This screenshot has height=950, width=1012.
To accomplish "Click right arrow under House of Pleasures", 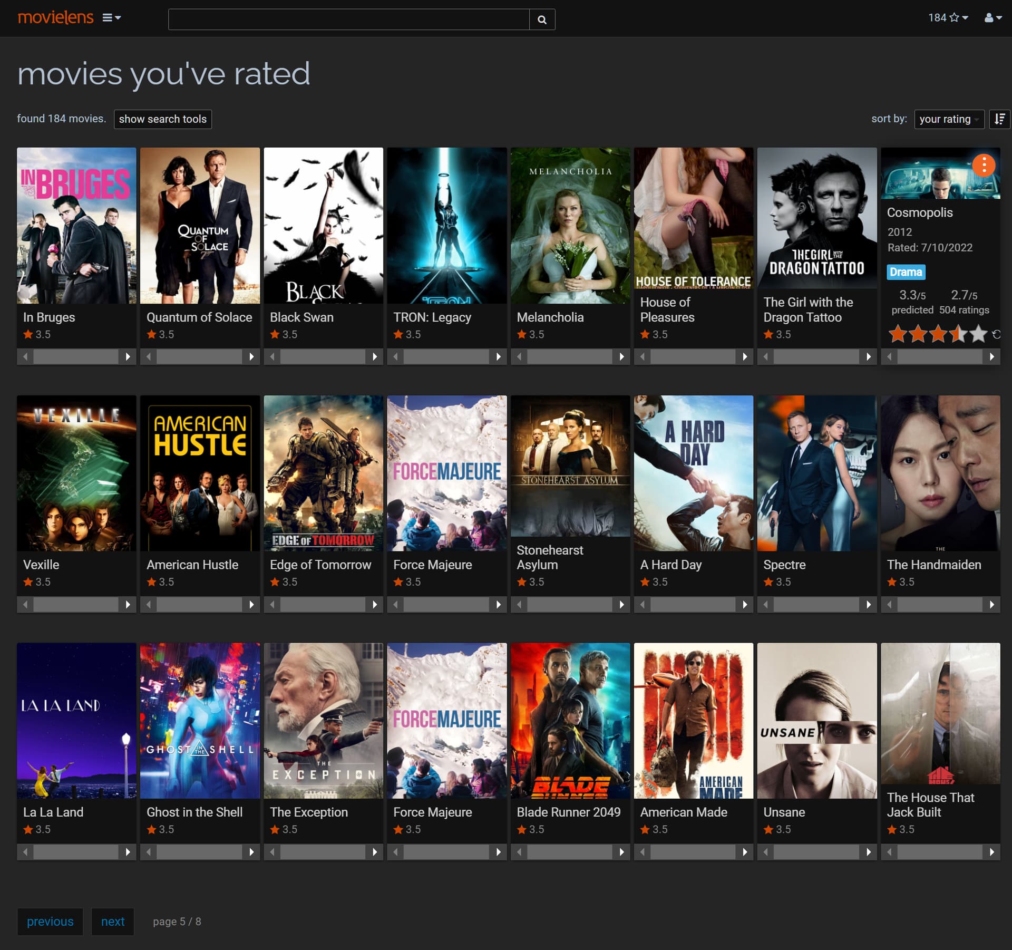I will 745,357.
